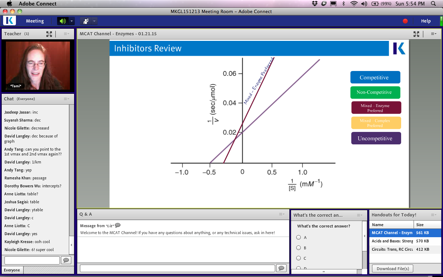Maximize the Teacher video pod
The width and height of the screenshot is (443, 277).
point(49,34)
